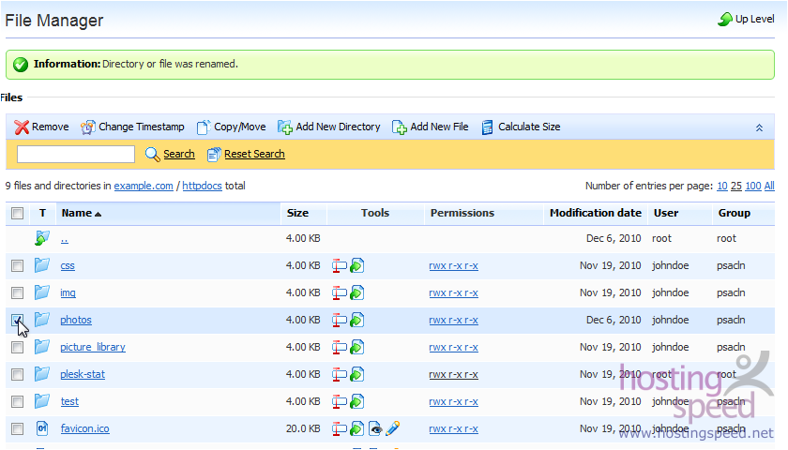
Task: Sort by User column header
Action: (x=666, y=213)
